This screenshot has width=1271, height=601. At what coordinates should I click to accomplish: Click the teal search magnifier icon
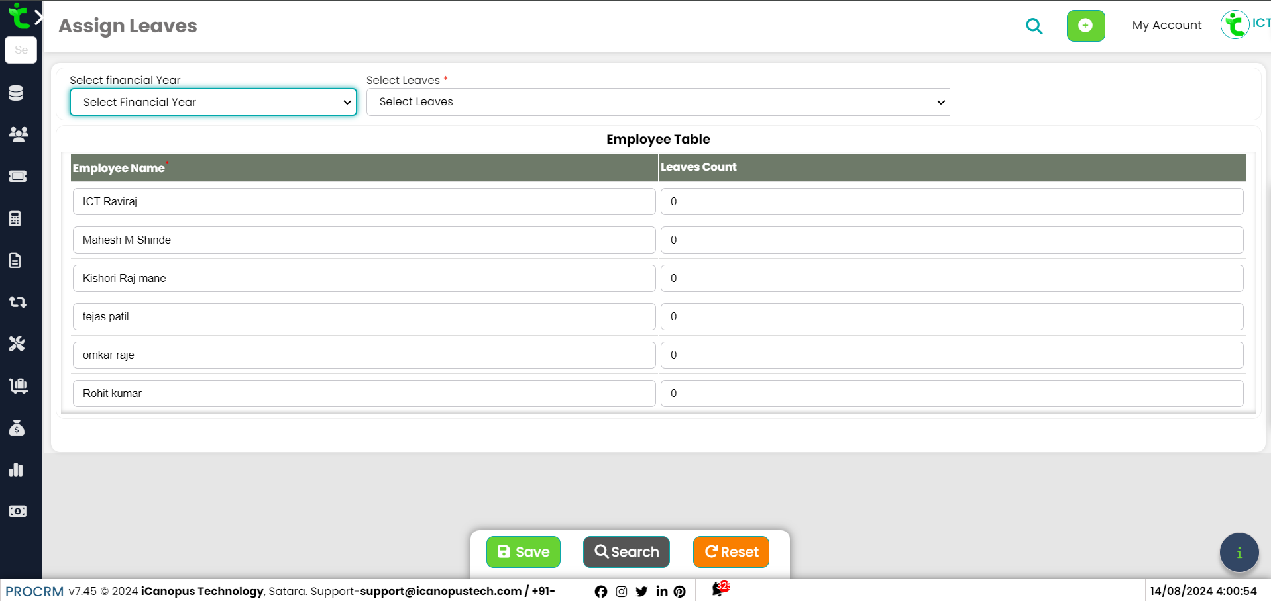[1034, 26]
